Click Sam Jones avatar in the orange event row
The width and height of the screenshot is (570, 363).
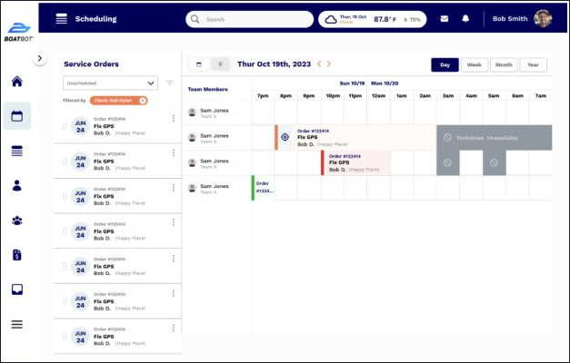[x=192, y=138]
